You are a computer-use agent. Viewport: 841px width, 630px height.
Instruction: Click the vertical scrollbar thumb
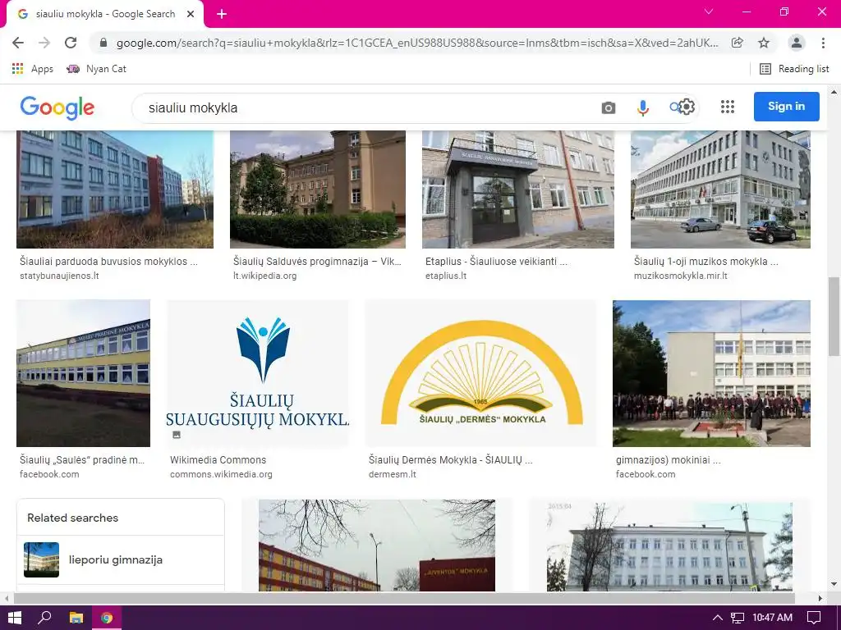point(834,316)
